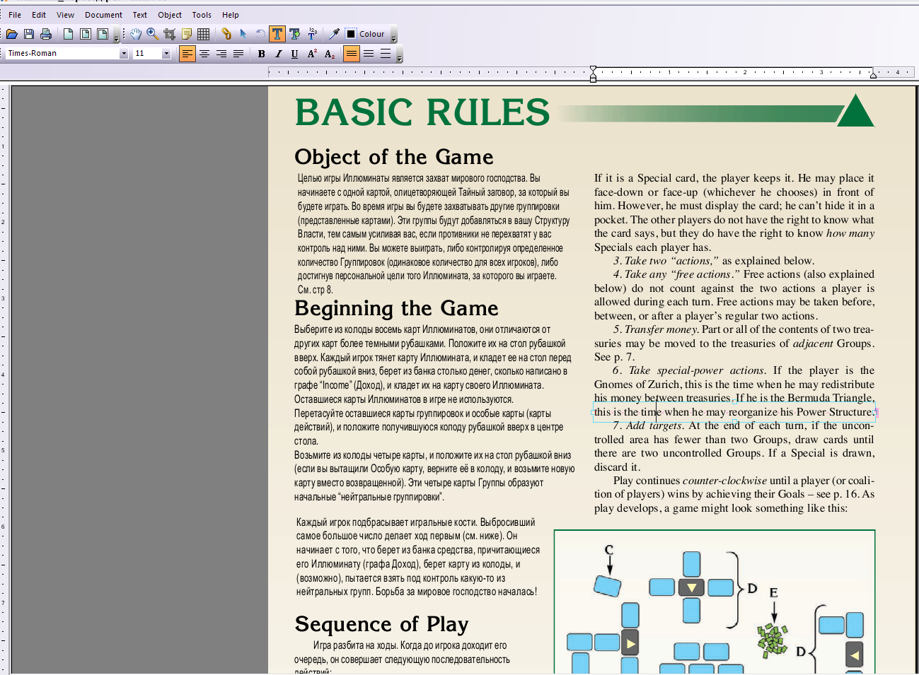Viewport: 919px width, 675px height.
Task: Open the Object menu
Action: pyautogui.click(x=170, y=15)
